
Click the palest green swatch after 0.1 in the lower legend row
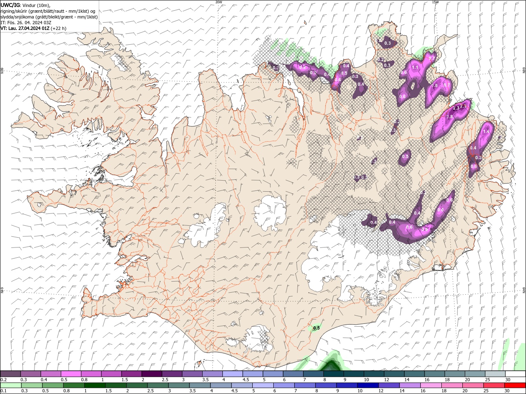(11, 385)
